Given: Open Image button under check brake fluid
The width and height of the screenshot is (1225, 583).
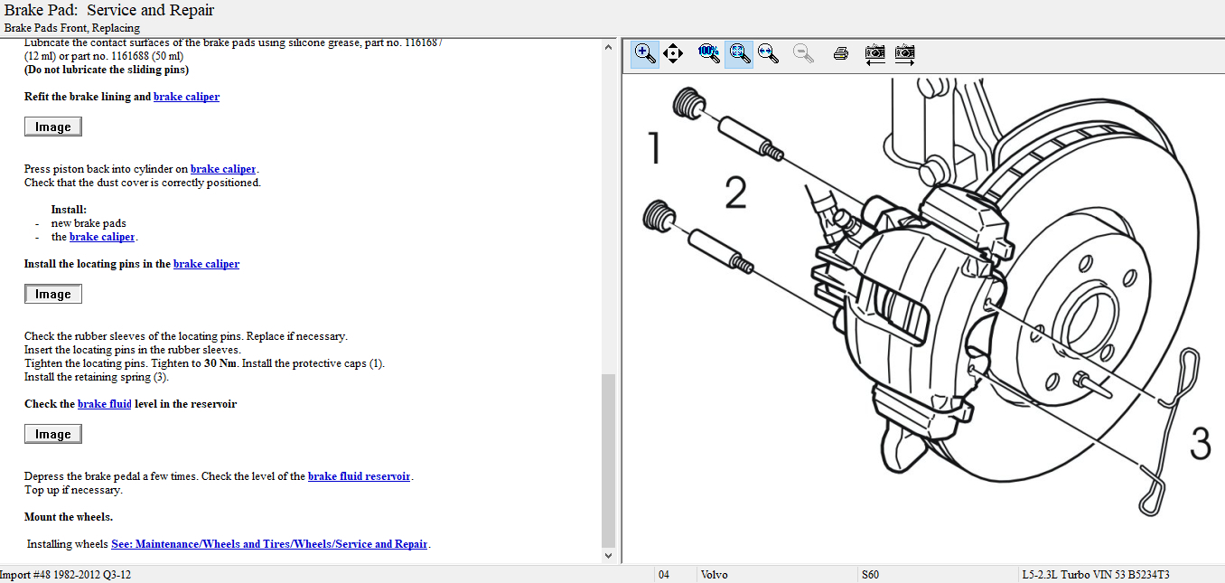Looking at the screenshot, I should click(53, 434).
